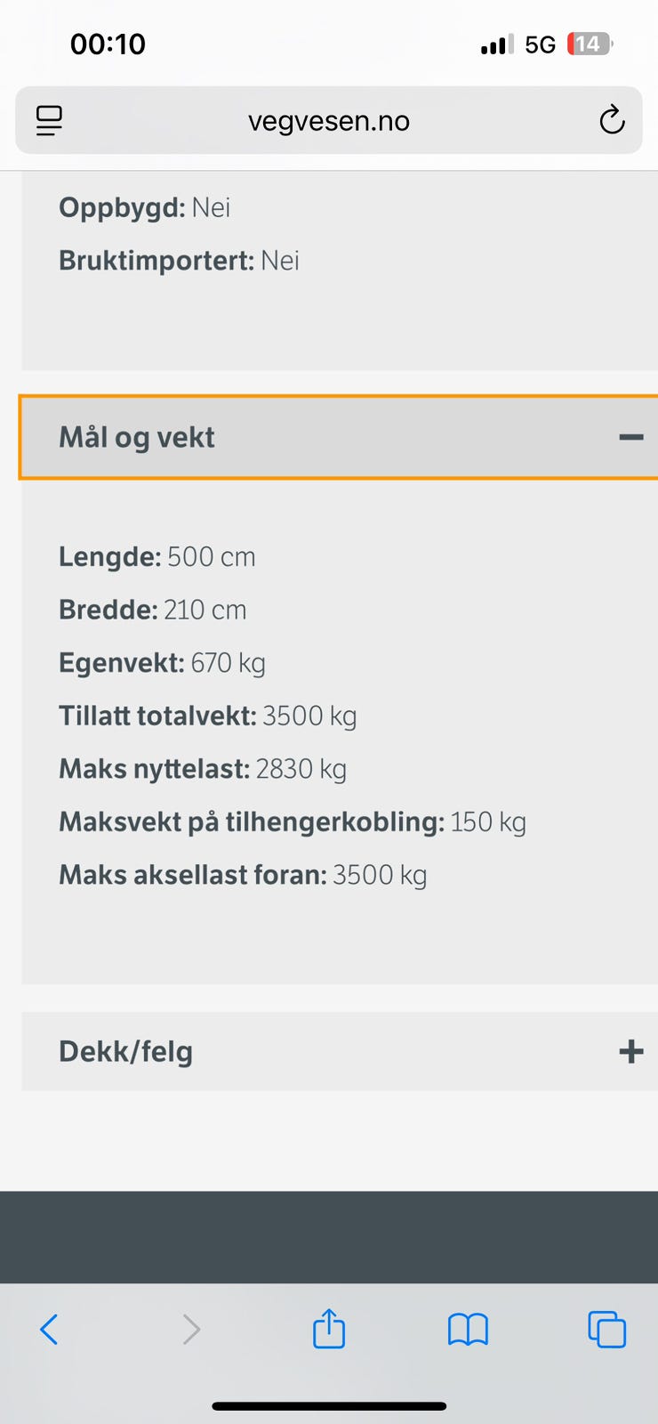This screenshot has width=658, height=1424.
Task: Expand Dekk/felg with the plus icon
Action: click(631, 1051)
